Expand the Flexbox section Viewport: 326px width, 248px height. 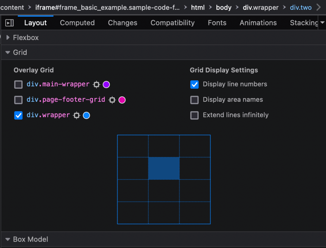tap(8, 38)
